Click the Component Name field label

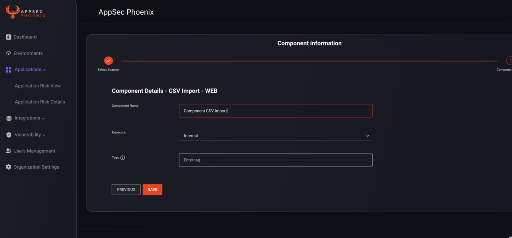point(125,106)
